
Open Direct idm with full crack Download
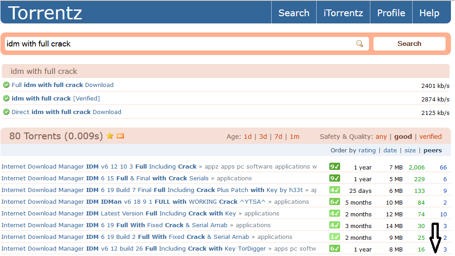[66, 112]
